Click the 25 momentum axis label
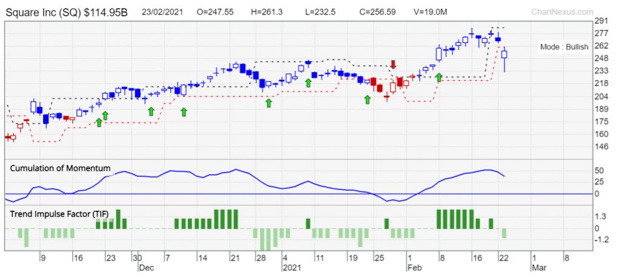621x275 pixels. (600, 182)
